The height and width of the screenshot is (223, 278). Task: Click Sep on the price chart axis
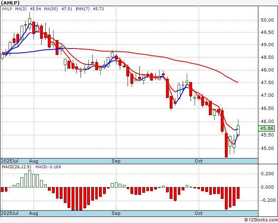116,161
